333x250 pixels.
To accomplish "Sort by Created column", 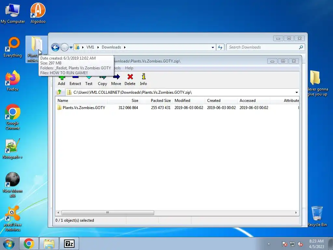I will pos(221,101).
